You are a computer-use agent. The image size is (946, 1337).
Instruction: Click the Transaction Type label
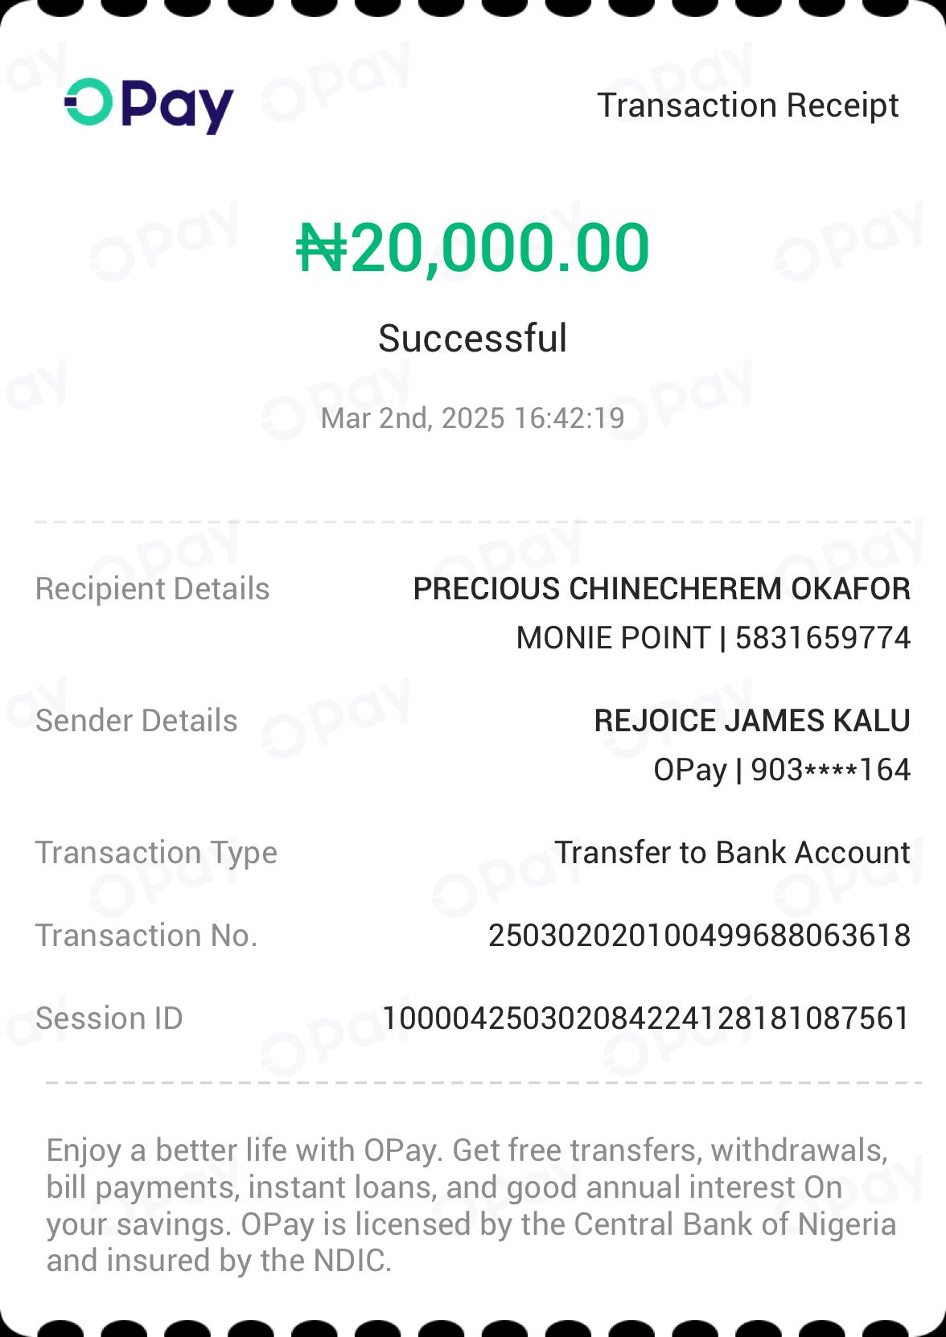point(156,853)
